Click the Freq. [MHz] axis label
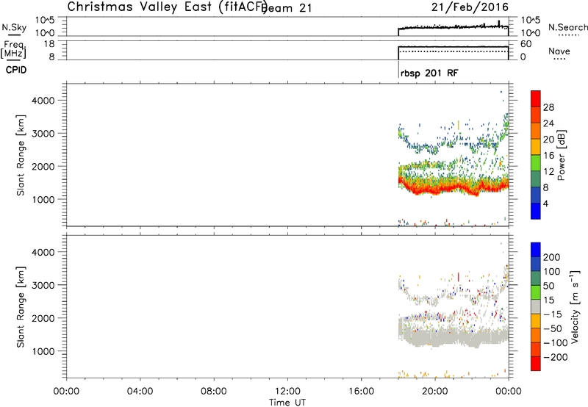 click(14, 49)
